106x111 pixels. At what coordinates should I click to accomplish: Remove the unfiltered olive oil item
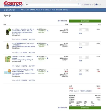pos(81,47)
